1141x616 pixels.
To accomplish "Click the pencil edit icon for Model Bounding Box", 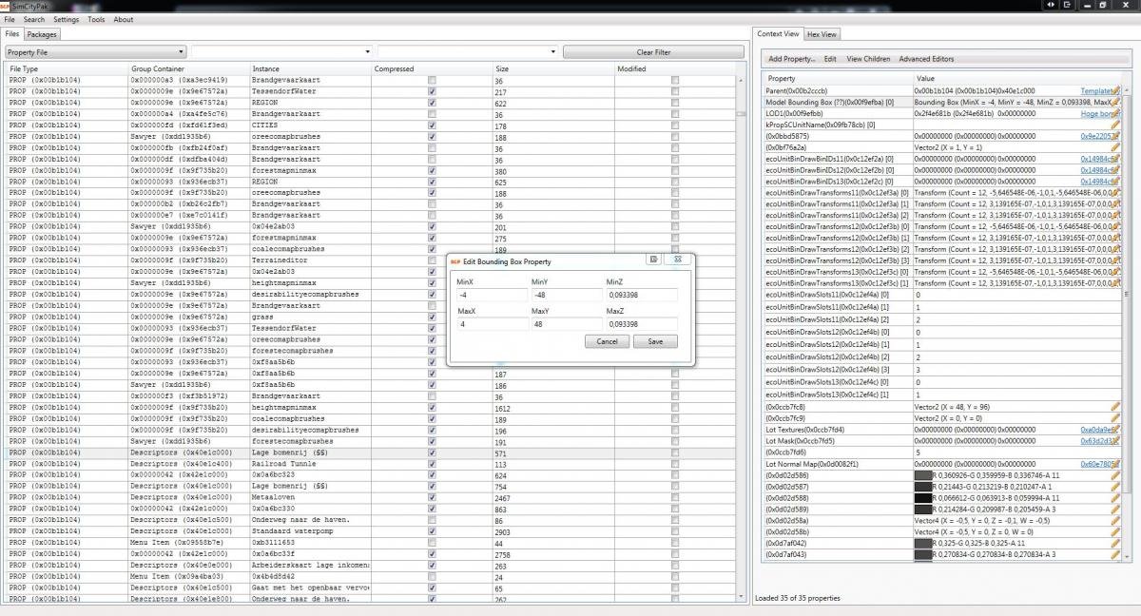I will 1115,101.
